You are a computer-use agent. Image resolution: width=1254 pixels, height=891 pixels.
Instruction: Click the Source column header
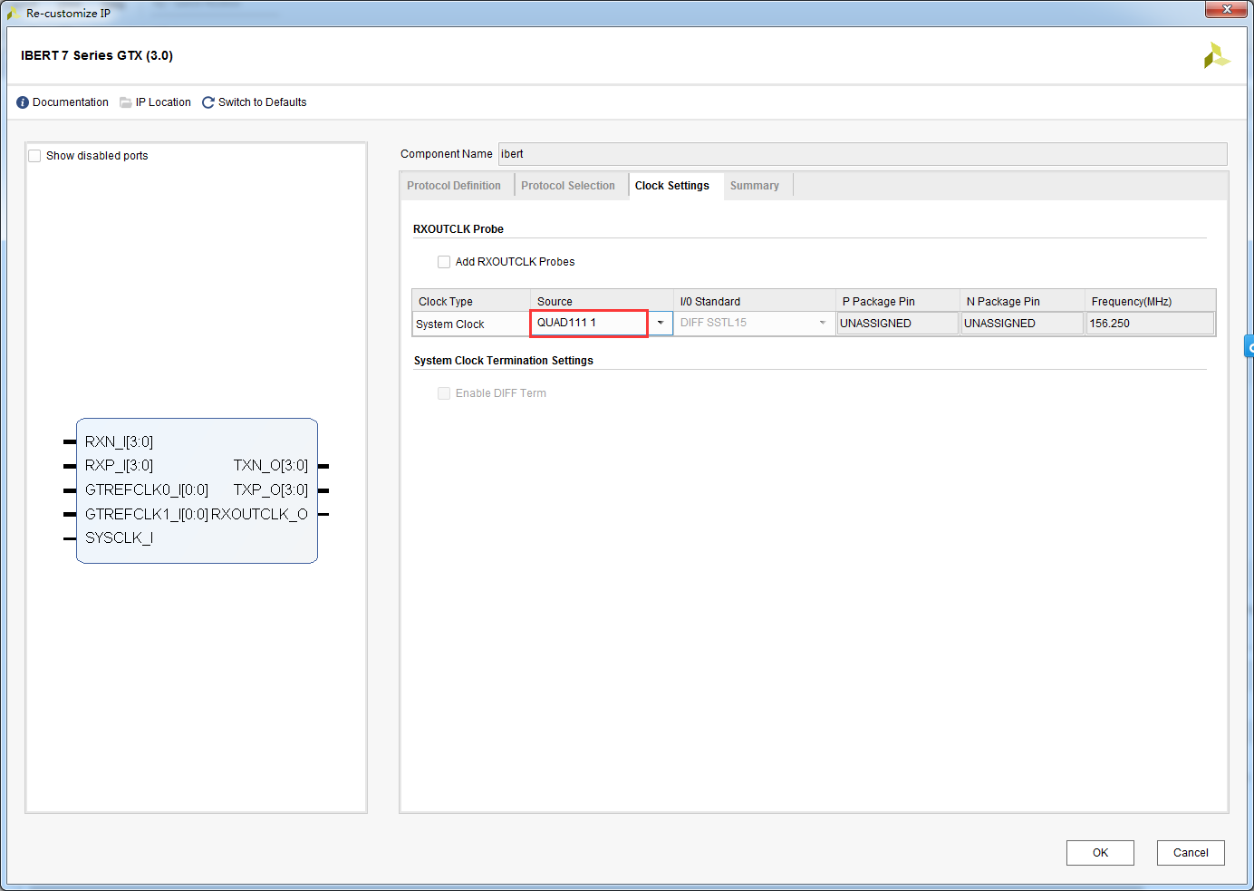pyautogui.click(x=602, y=301)
